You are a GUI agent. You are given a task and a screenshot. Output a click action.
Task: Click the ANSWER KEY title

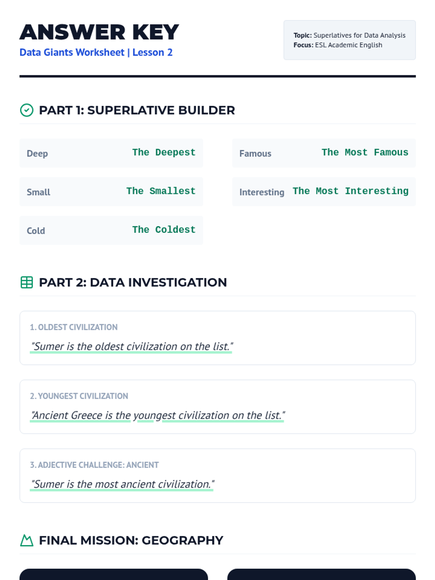[99, 32]
